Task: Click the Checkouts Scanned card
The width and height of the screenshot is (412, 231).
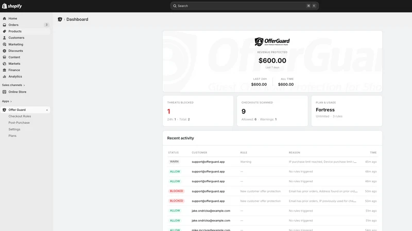Action: tap(272, 111)
